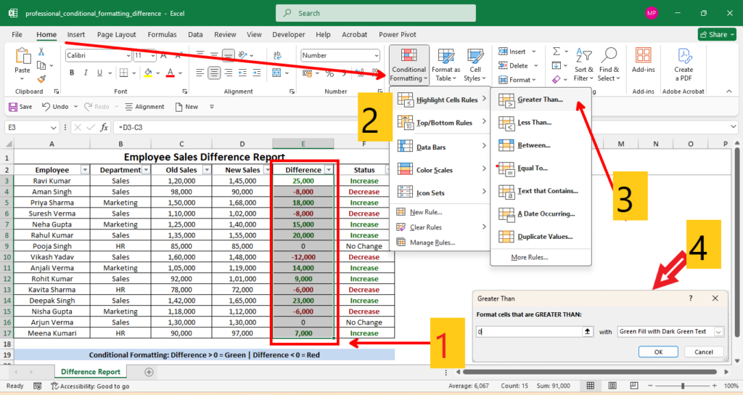Expand the formula bar chevron

tap(733, 126)
